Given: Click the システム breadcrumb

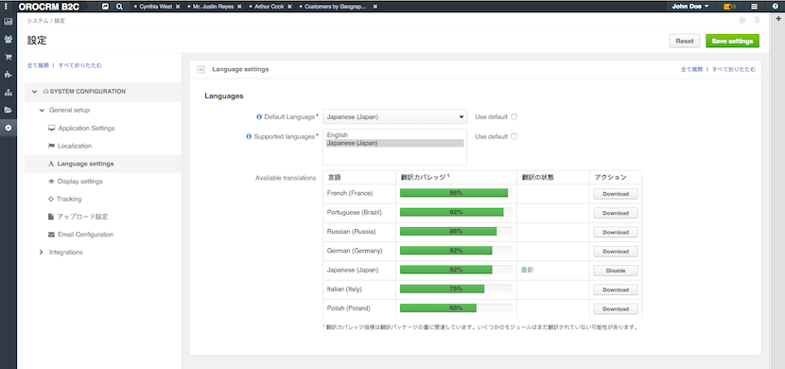Looking at the screenshot, I should point(38,21).
